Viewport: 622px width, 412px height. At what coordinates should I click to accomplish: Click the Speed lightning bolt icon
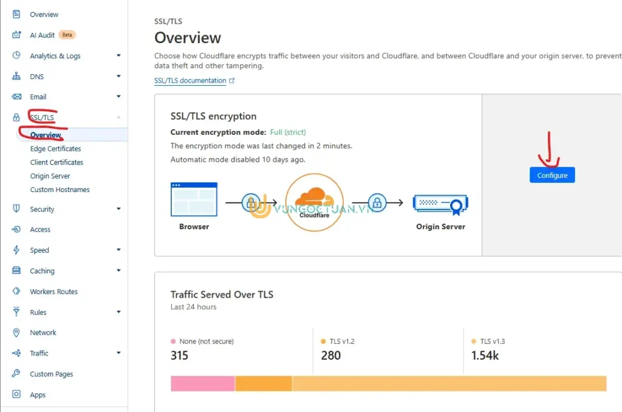click(16, 250)
